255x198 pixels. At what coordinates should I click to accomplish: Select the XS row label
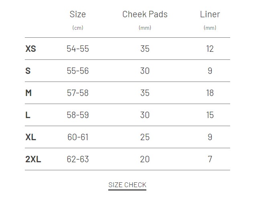tap(30, 49)
